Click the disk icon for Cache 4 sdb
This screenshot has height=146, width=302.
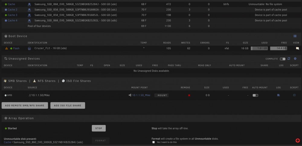29,20
